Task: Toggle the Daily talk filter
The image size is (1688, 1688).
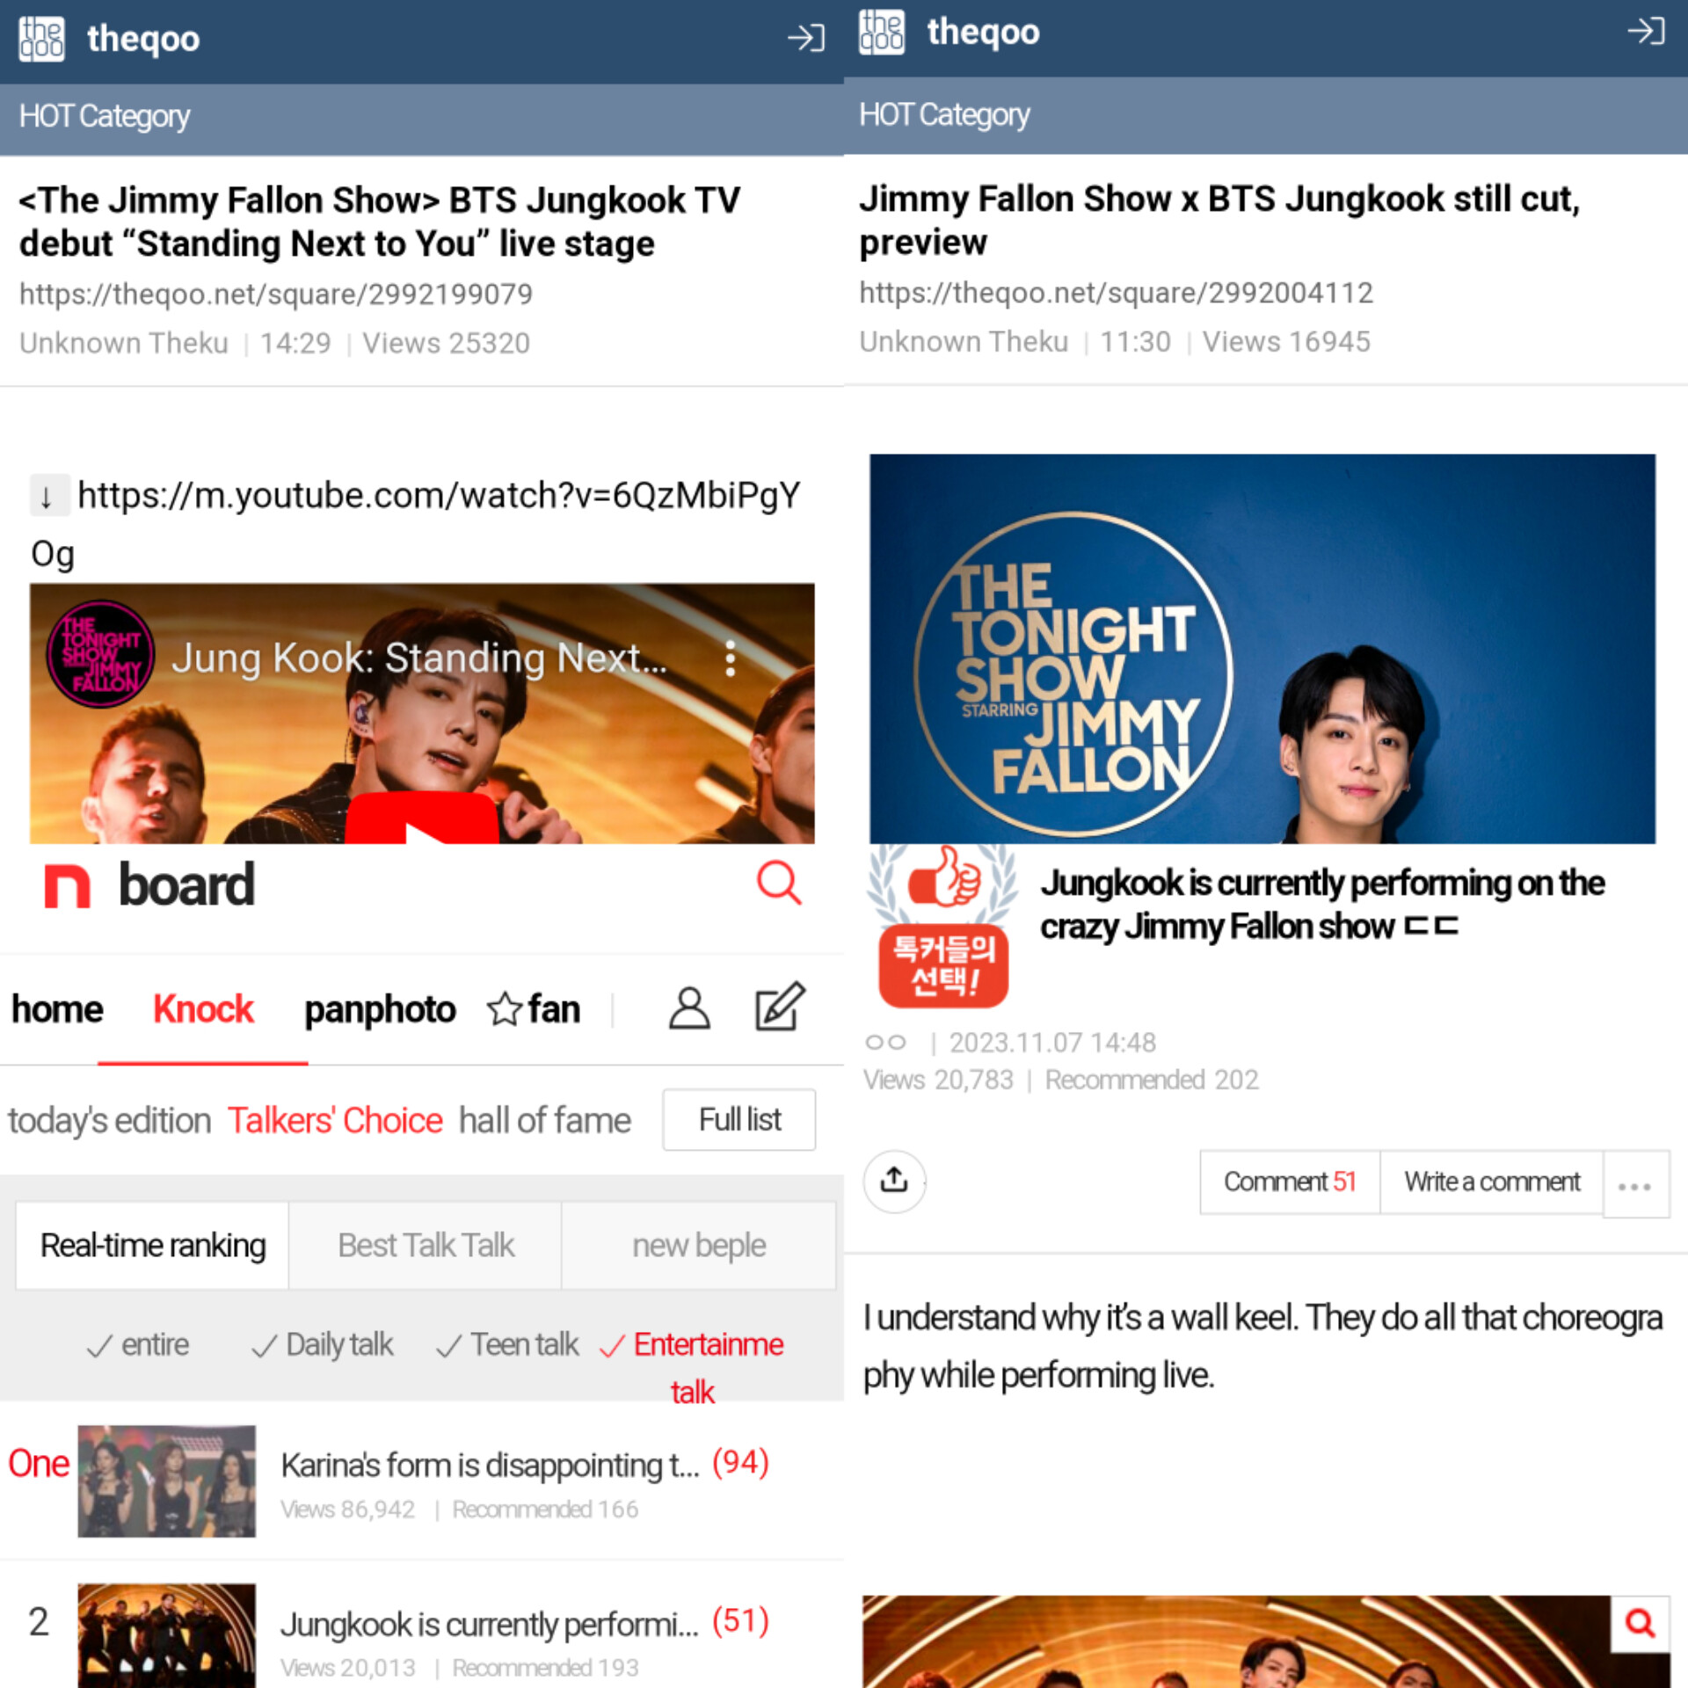Action: pos(322,1345)
